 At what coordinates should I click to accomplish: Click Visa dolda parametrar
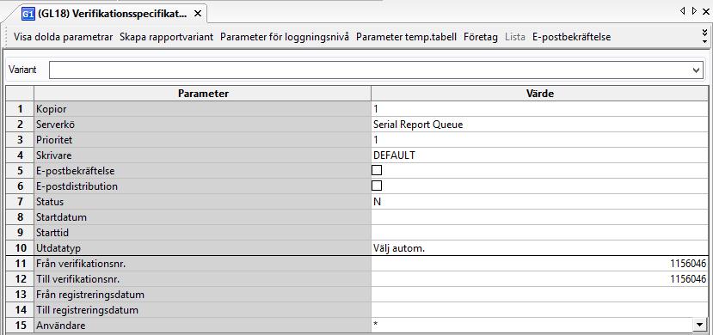pyautogui.click(x=63, y=37)
